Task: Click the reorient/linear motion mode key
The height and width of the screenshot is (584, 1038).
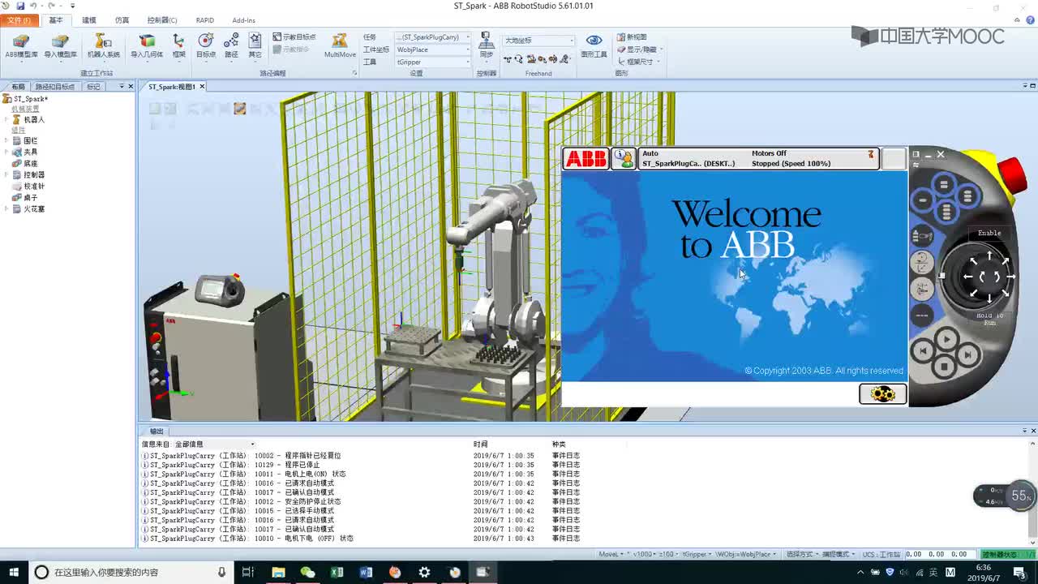Action: click(922, 262)
